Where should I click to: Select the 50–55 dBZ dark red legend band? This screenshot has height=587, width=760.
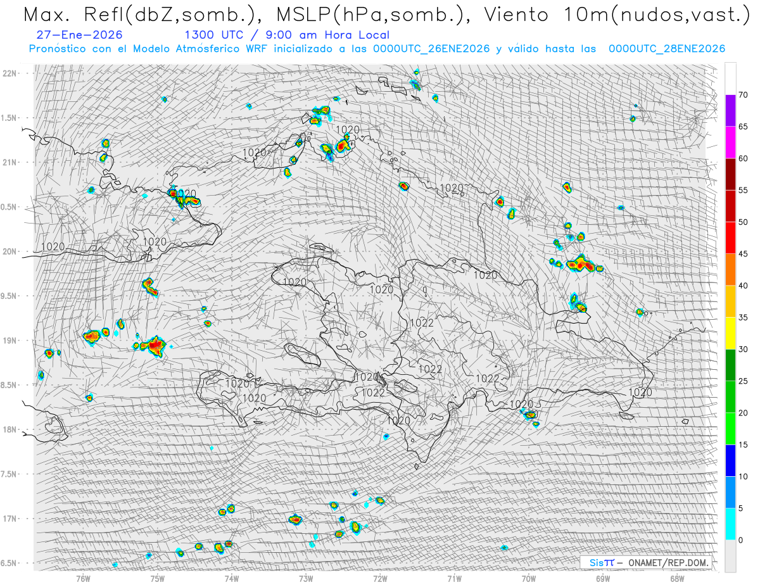pos(730,206)
